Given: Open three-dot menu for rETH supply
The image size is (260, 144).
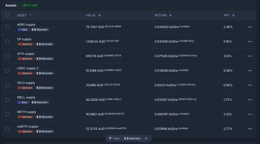Looking at the screenshot, I should click(x=250, y=56).
